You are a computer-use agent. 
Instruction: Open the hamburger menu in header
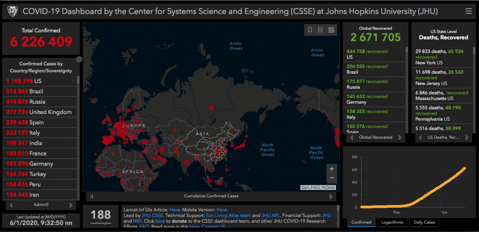[469, 11]
